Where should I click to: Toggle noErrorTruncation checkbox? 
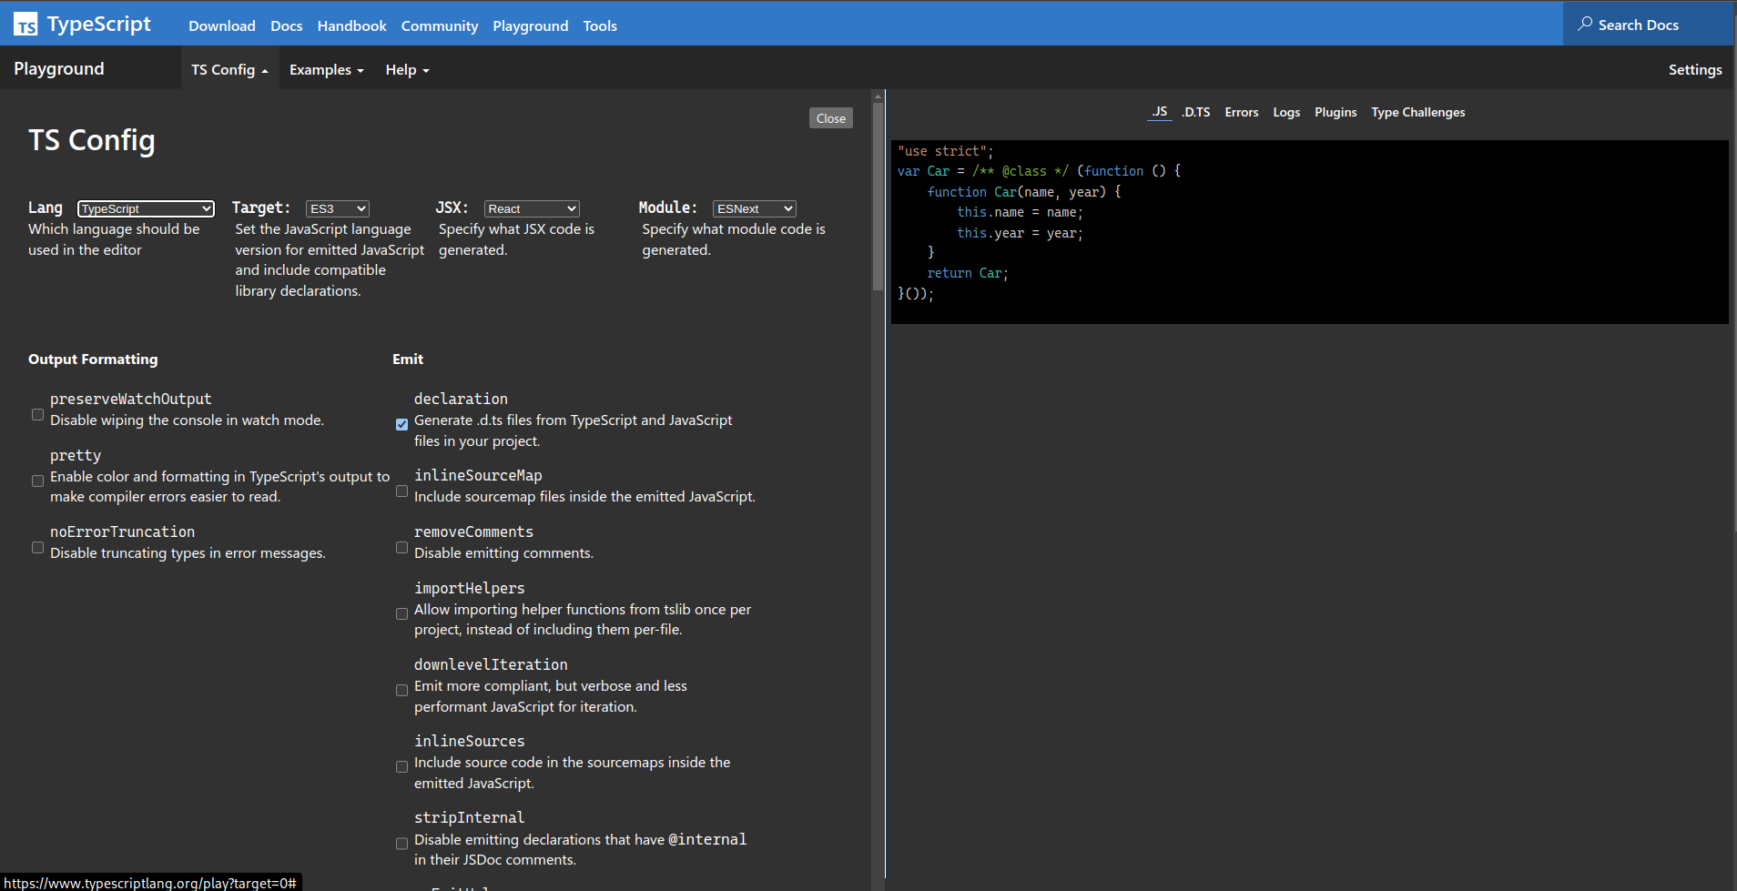coord(37,547)
